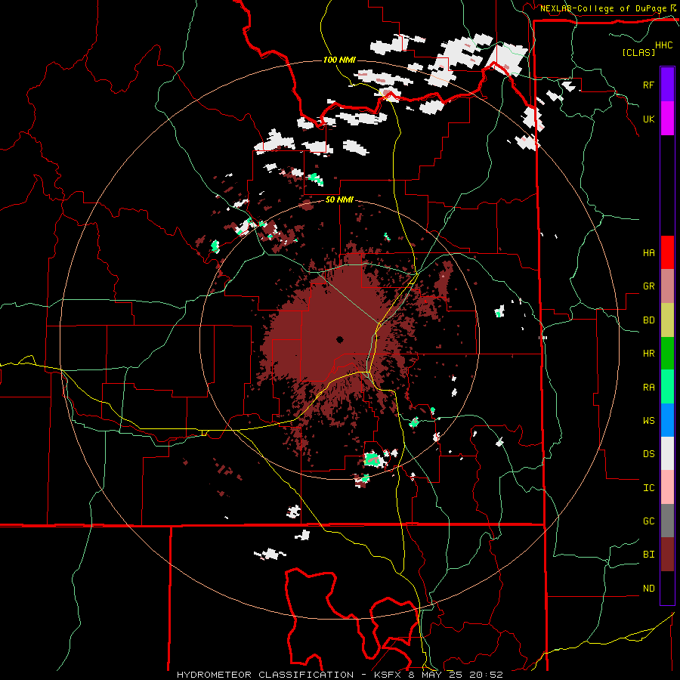
Task: Click the WS legend label
Action: 648,421
